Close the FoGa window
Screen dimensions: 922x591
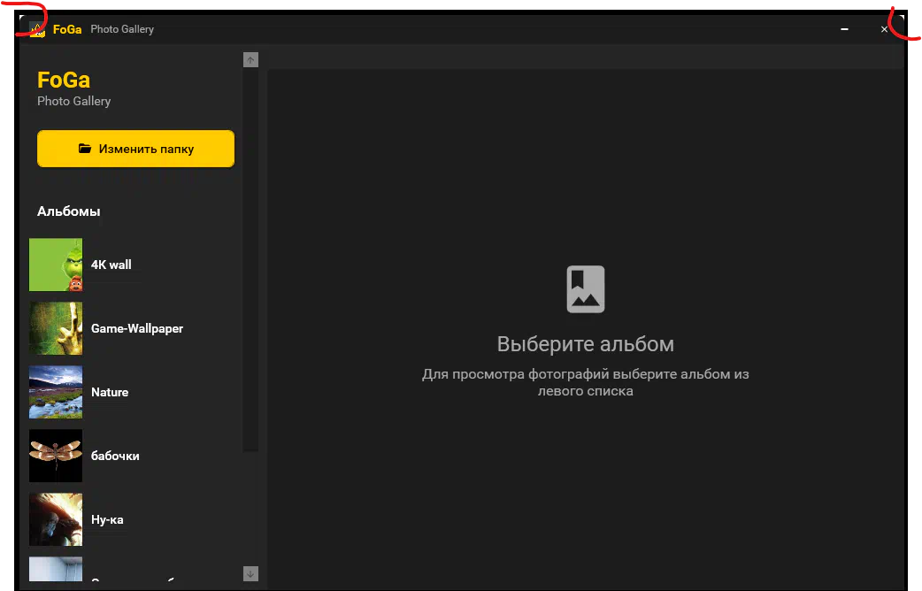[884, 29]
